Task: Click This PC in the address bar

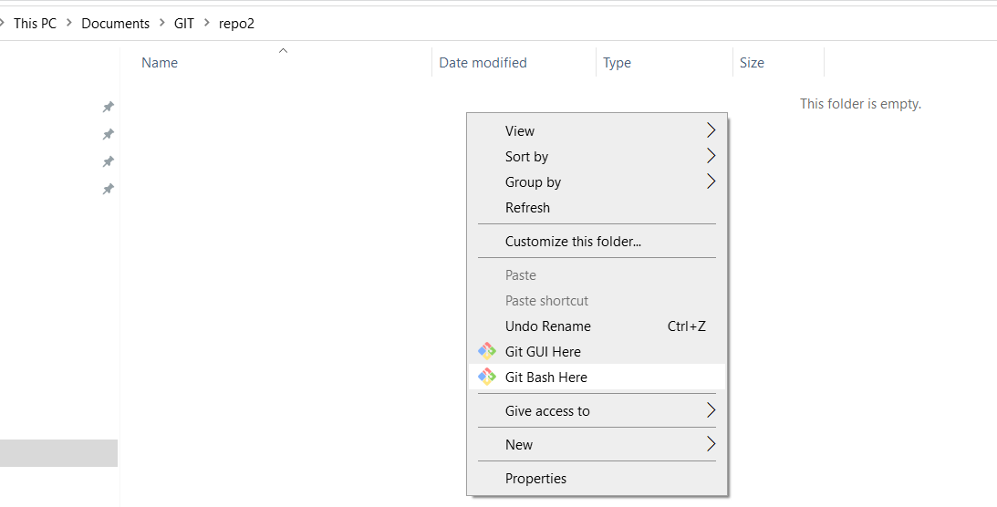Action: click(x=35, y=23)
